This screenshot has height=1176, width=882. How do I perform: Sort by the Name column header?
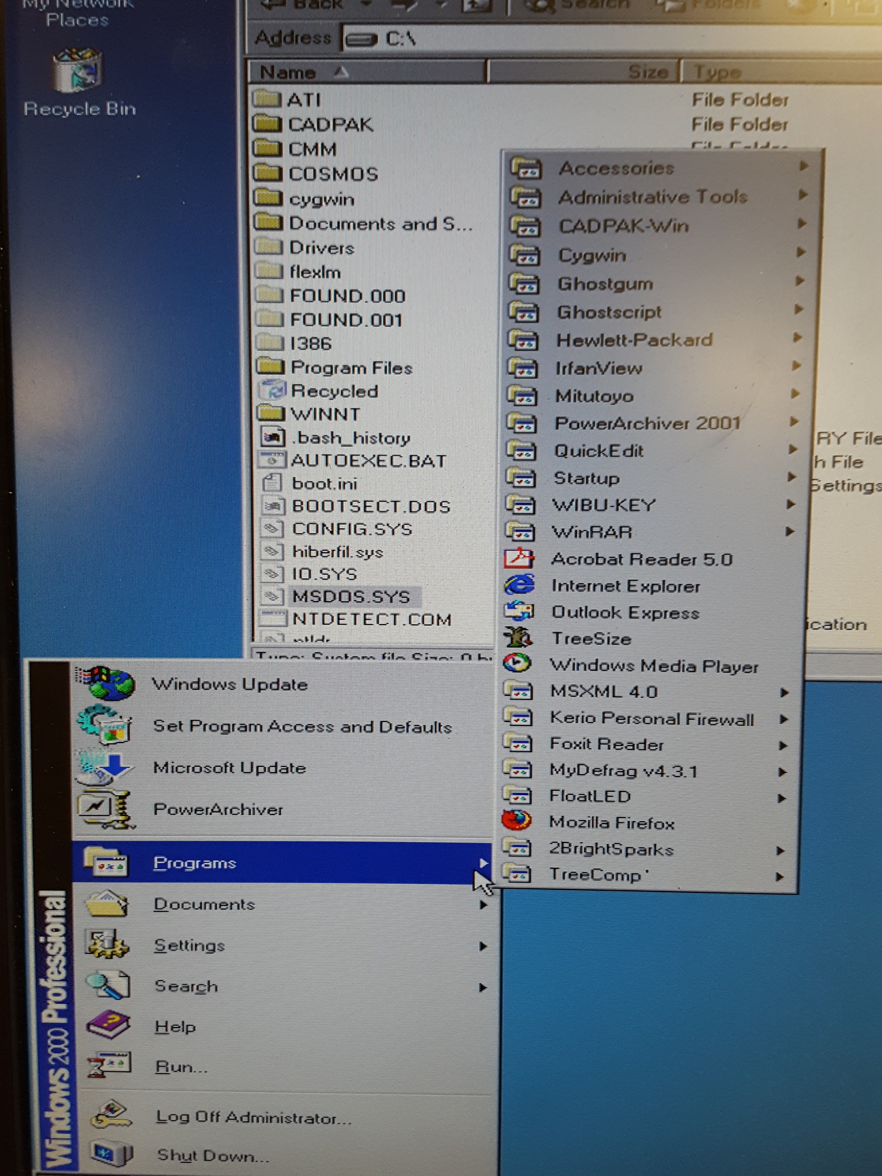point(367,71)
